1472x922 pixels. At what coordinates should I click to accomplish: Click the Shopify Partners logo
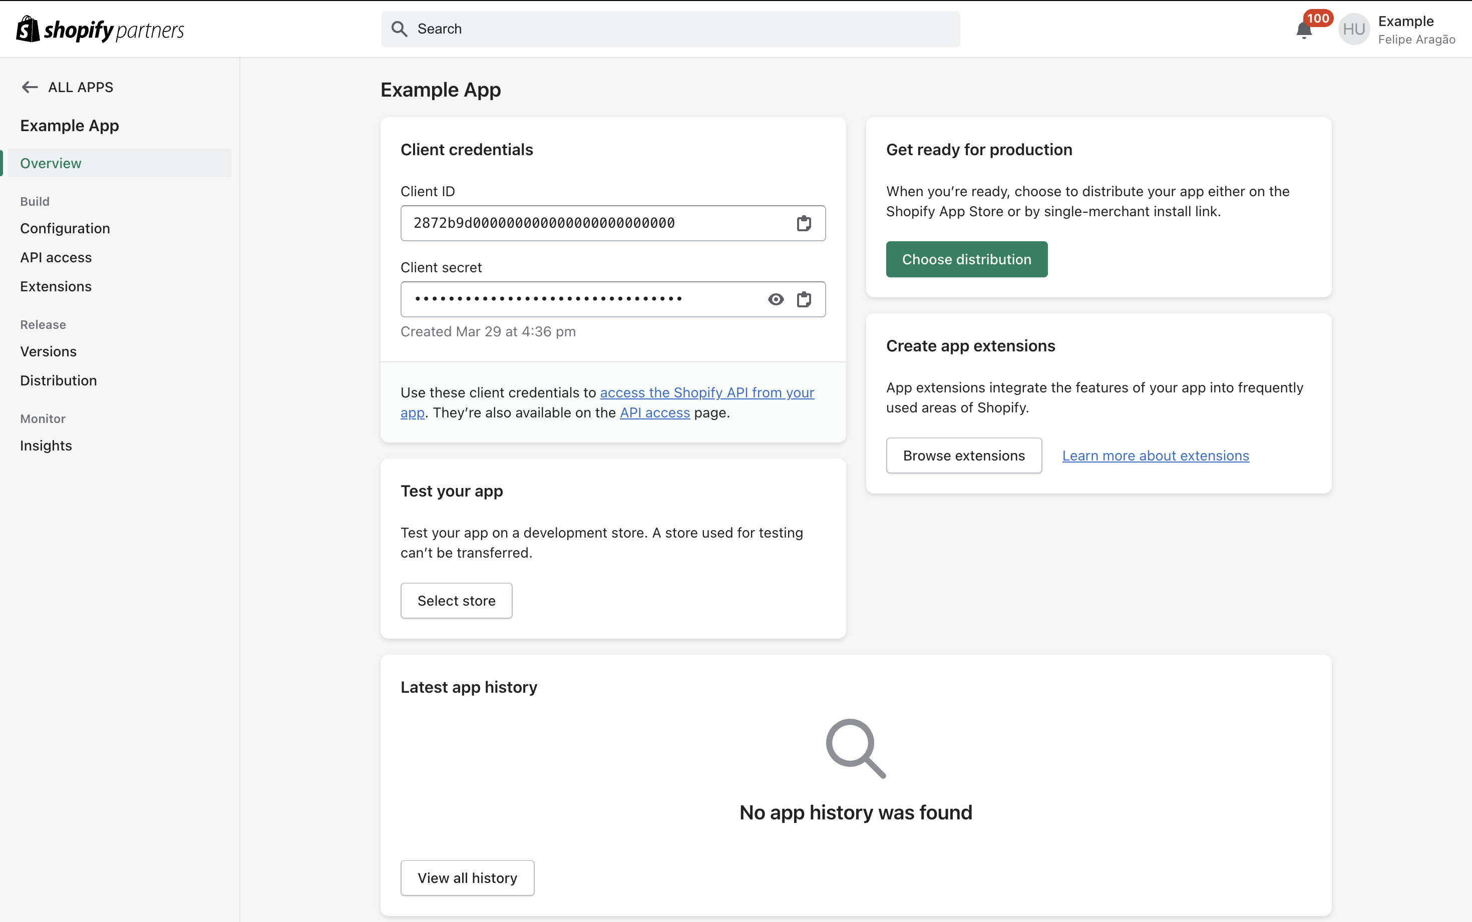(100, 29)
